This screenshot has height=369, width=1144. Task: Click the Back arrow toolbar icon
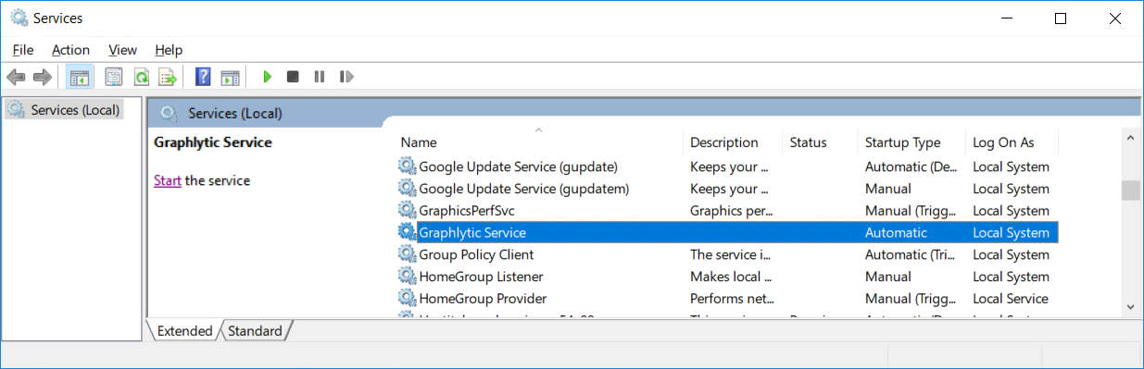(x=16, y=77)
